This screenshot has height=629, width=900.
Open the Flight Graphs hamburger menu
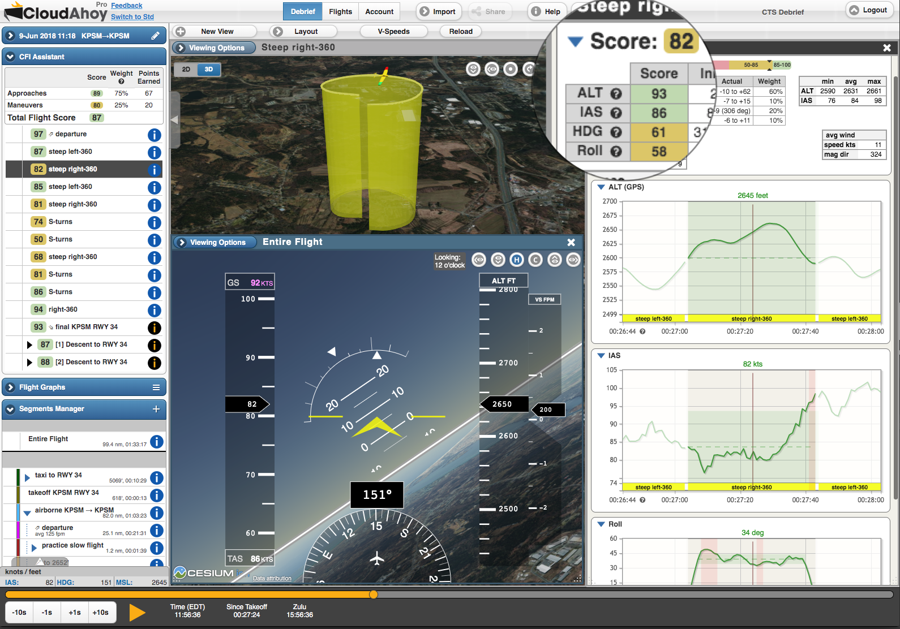click(x=156, y=387)
